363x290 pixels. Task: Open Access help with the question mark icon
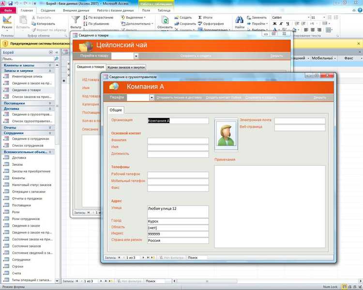(360, 10)
